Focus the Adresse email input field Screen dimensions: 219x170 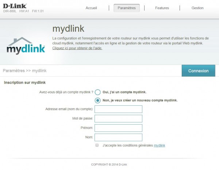[118, 109]
